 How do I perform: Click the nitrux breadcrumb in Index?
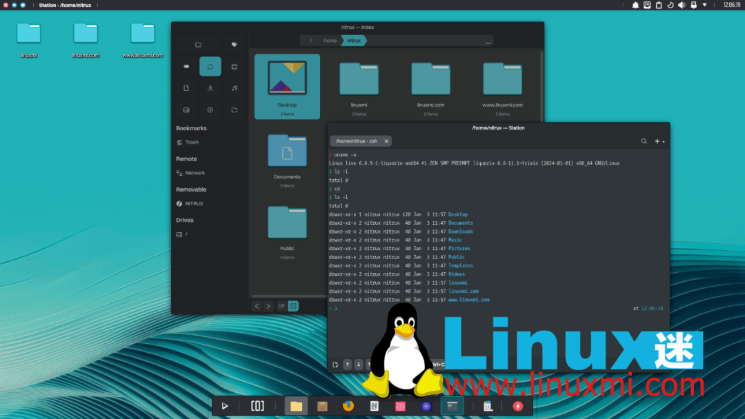coord(354,41)
